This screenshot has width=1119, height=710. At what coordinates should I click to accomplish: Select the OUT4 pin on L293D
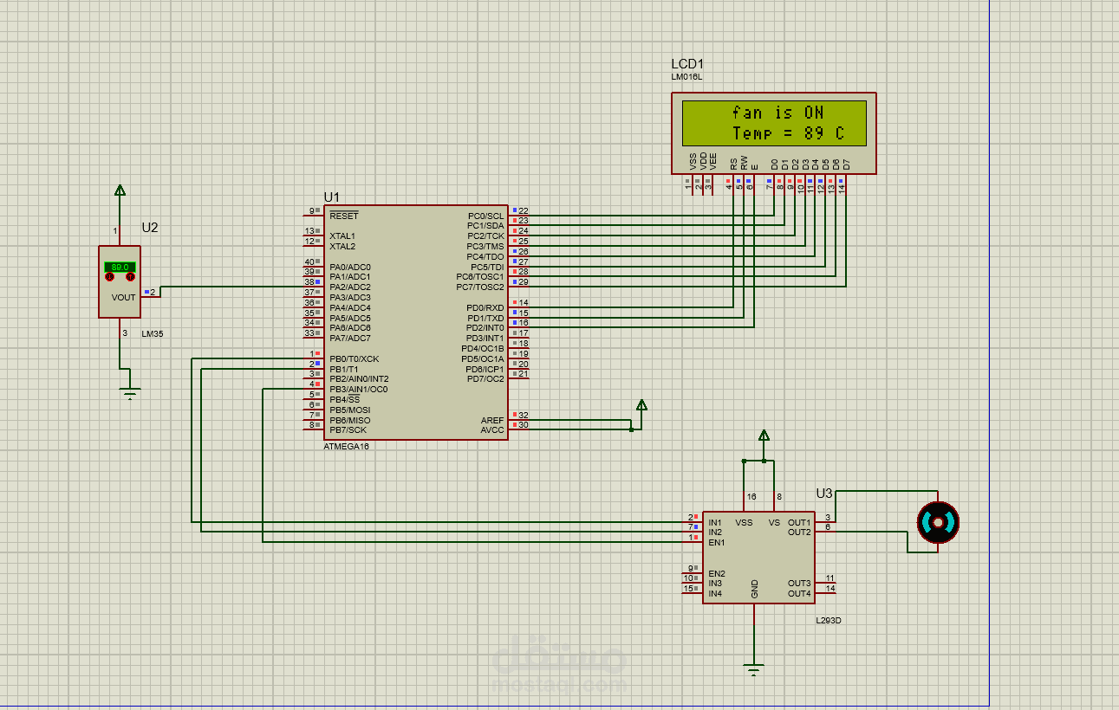tap(799, 593)
